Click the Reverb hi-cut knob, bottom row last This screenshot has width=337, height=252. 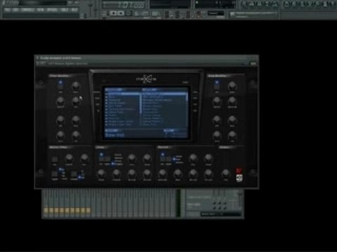click(209, 174)
